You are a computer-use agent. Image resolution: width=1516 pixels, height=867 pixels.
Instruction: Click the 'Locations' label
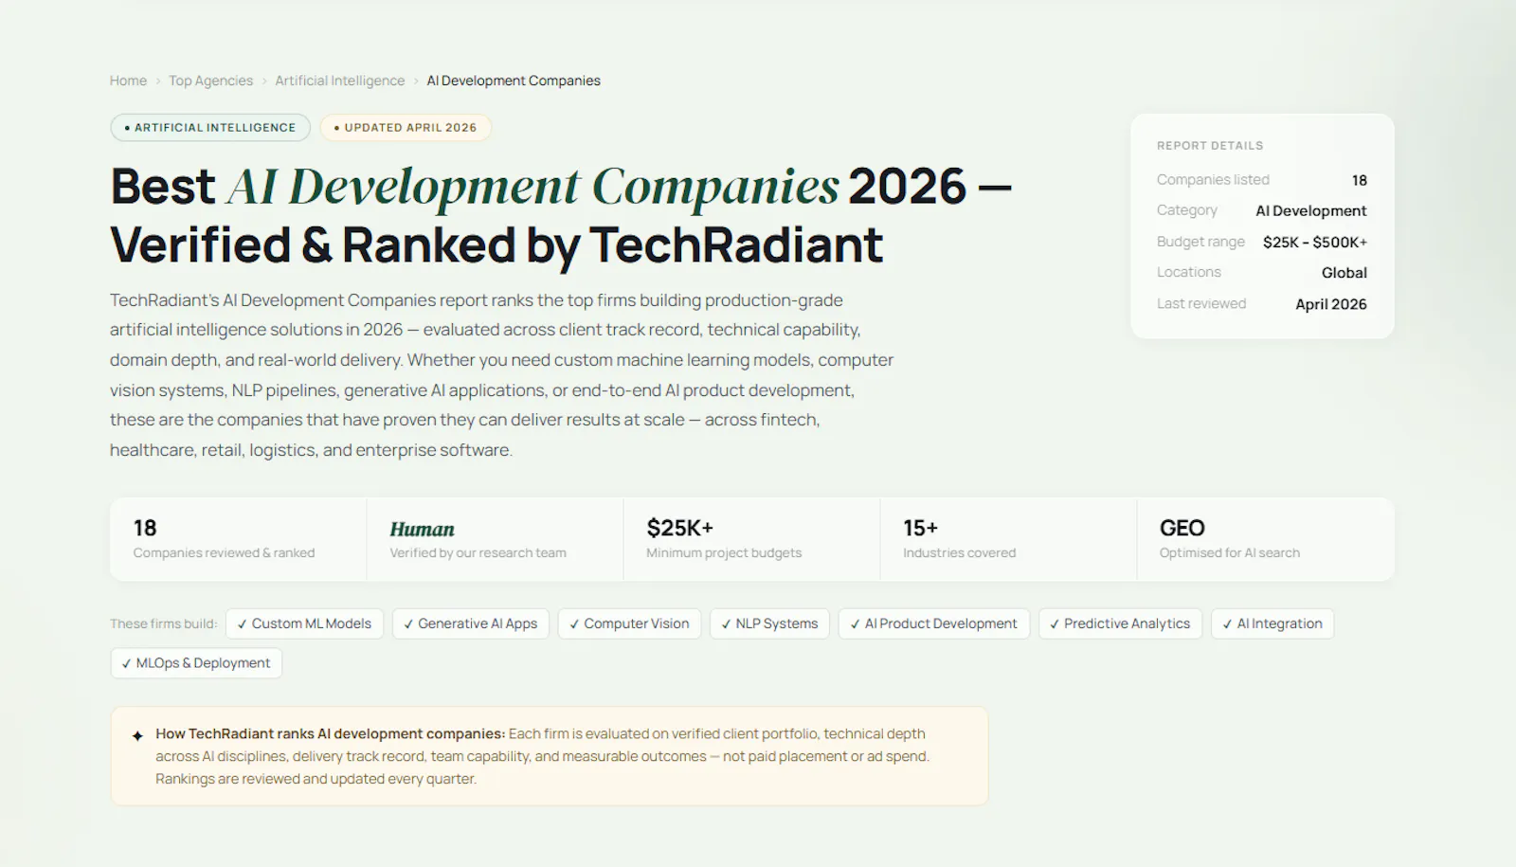1189,272
